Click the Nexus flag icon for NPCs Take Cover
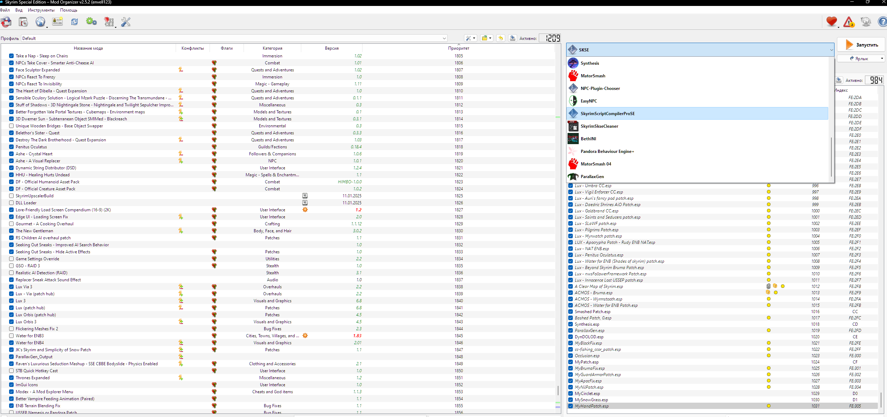The width and height of the screenshot is (887, 417). (214, 63)
